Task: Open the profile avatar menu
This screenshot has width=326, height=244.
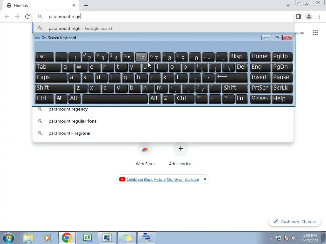Action: pyautogui.click(x=309, y=17)
